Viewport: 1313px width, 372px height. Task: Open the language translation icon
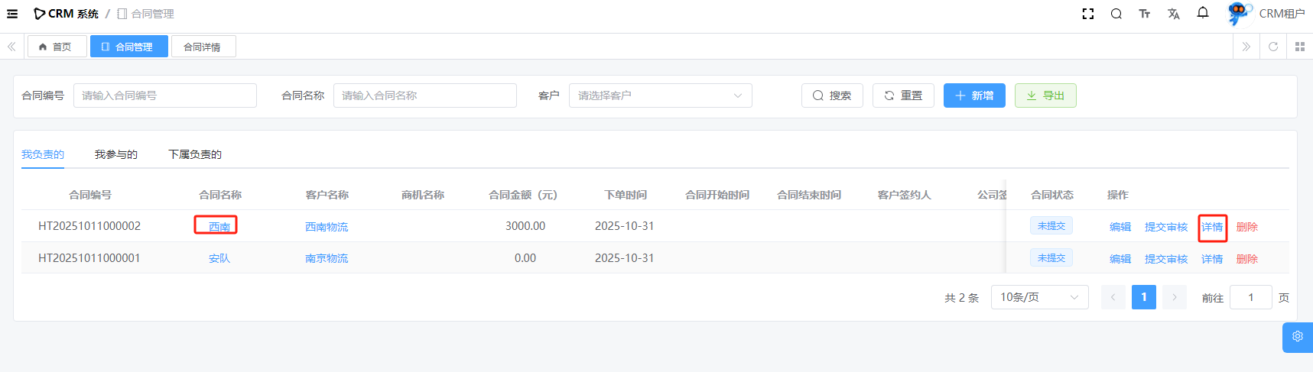point(1174,14)
